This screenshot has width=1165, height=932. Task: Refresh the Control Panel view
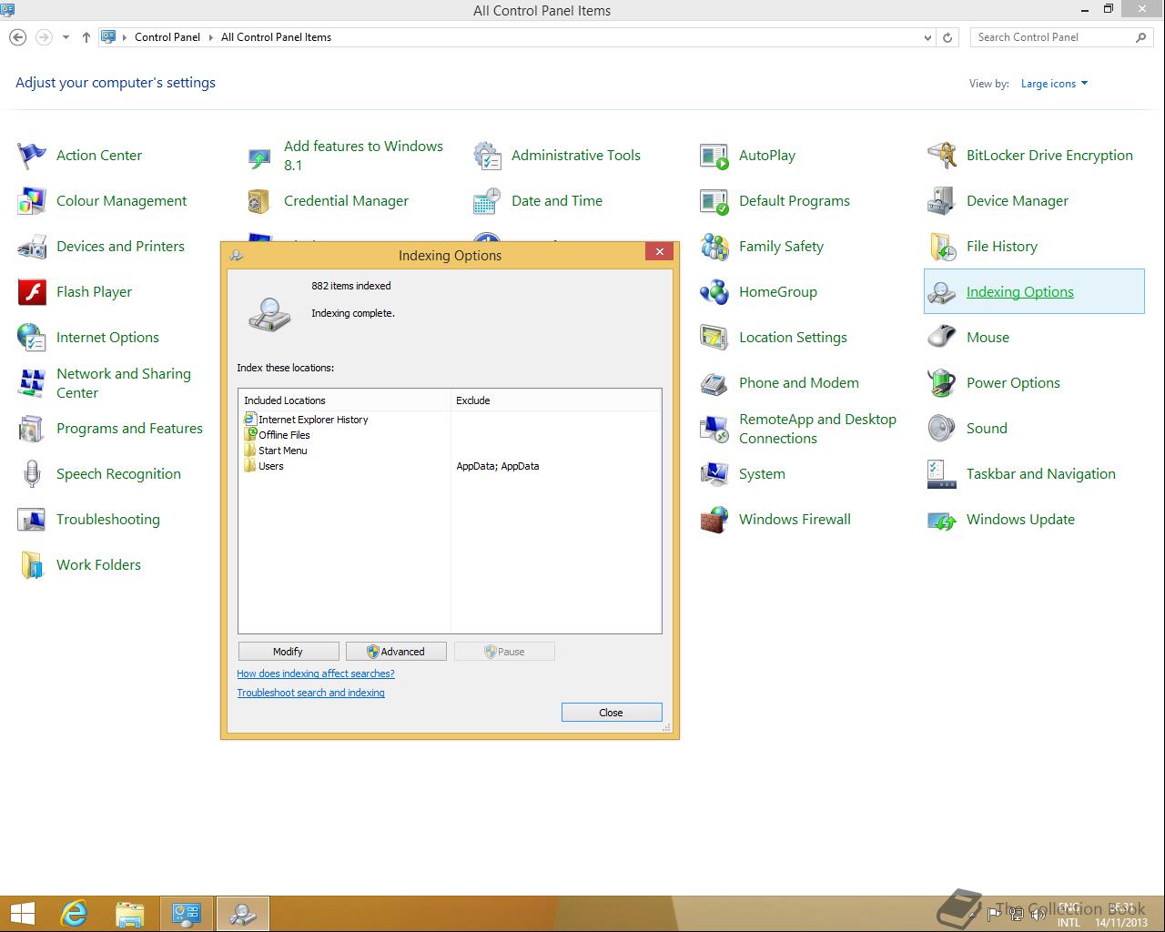click(x=947, y=37)
